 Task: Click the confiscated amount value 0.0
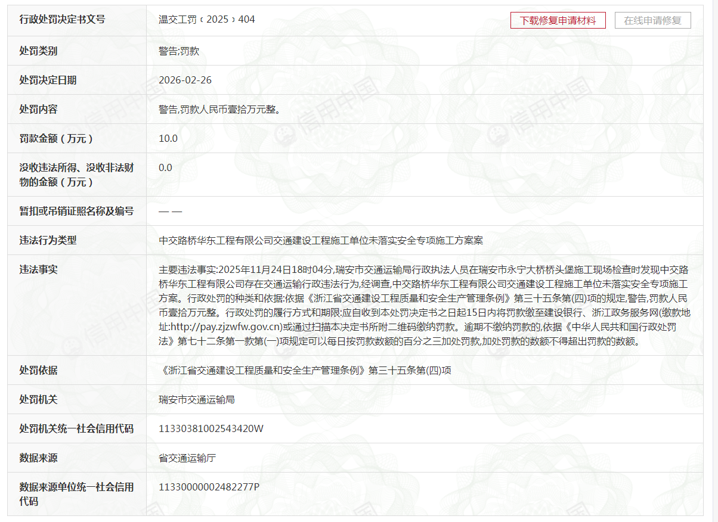click(x=165, y=168)
